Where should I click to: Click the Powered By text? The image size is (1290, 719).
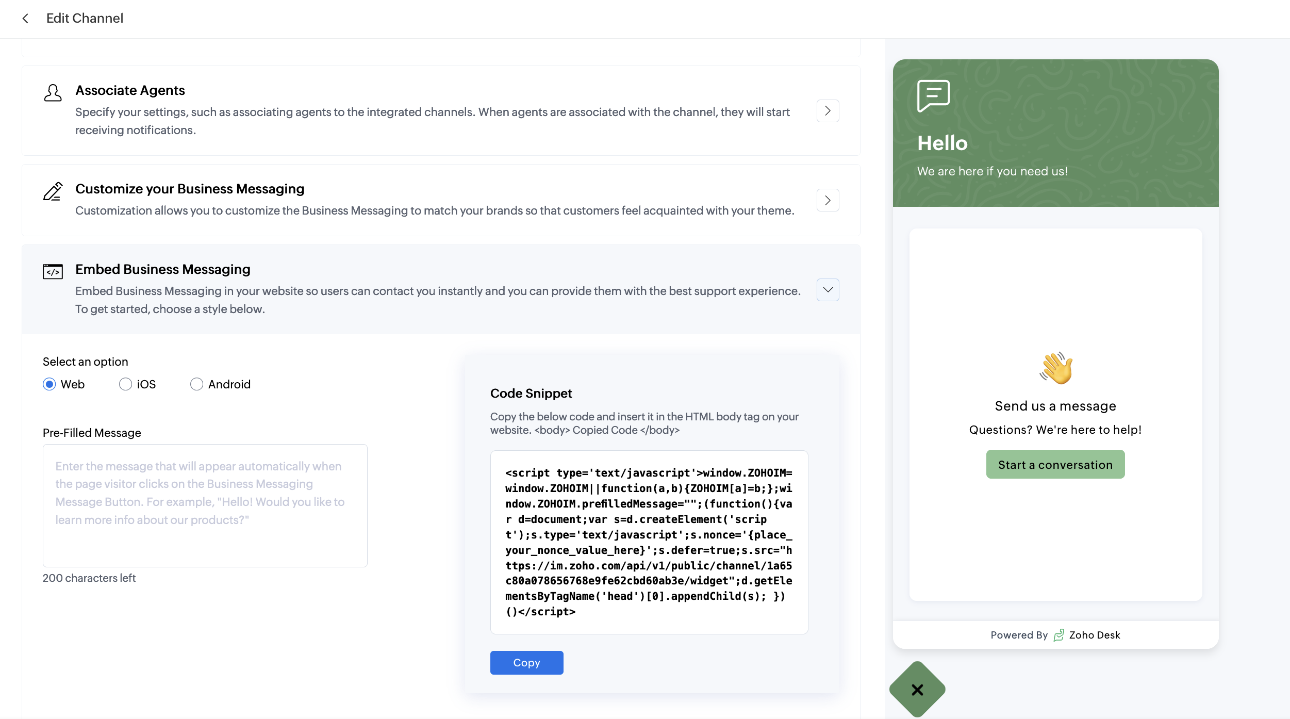pos(1019,635)
